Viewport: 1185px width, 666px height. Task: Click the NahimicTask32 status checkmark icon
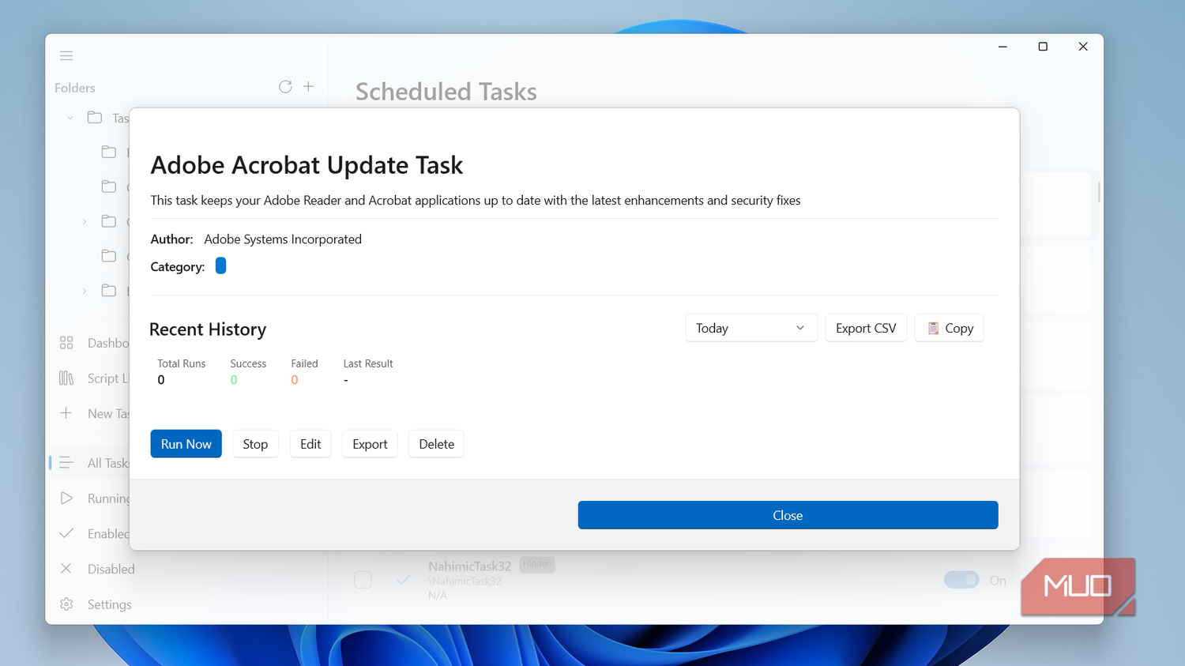pyautogui.click(x=403, y=580)
